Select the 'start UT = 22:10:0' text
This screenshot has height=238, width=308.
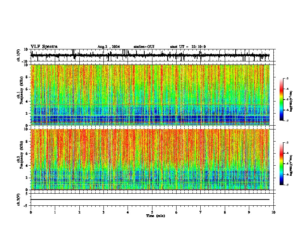coord(188,47)
